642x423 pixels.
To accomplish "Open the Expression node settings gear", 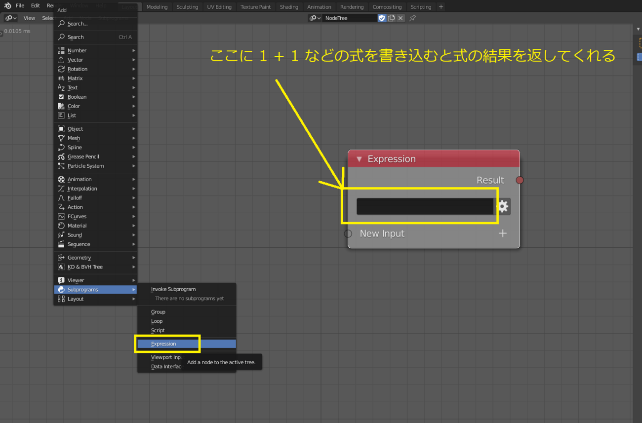I will (x=503, y=206).
